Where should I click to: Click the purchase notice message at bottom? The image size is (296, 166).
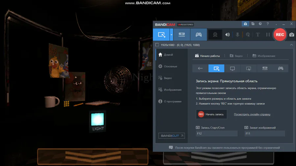(x=227, y=148)
